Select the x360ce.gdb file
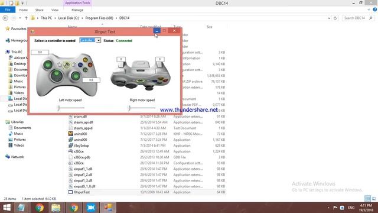 (82, 157)
